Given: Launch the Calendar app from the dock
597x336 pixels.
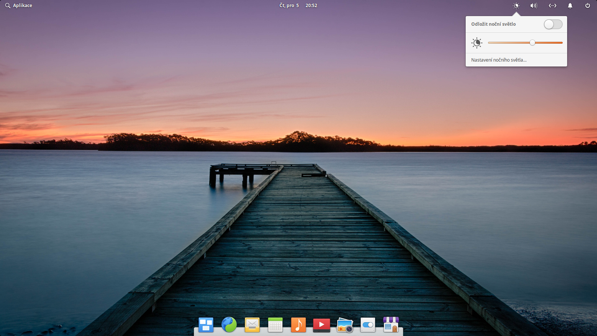Looking at the screenshot, I should click(275, 325).
